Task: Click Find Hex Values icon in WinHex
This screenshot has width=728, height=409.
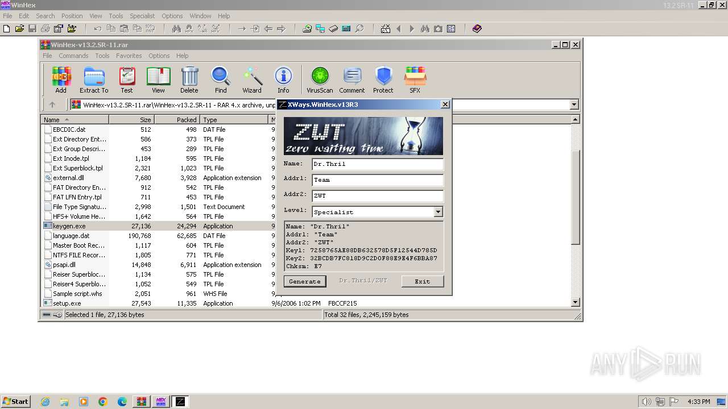Action: 189,28
